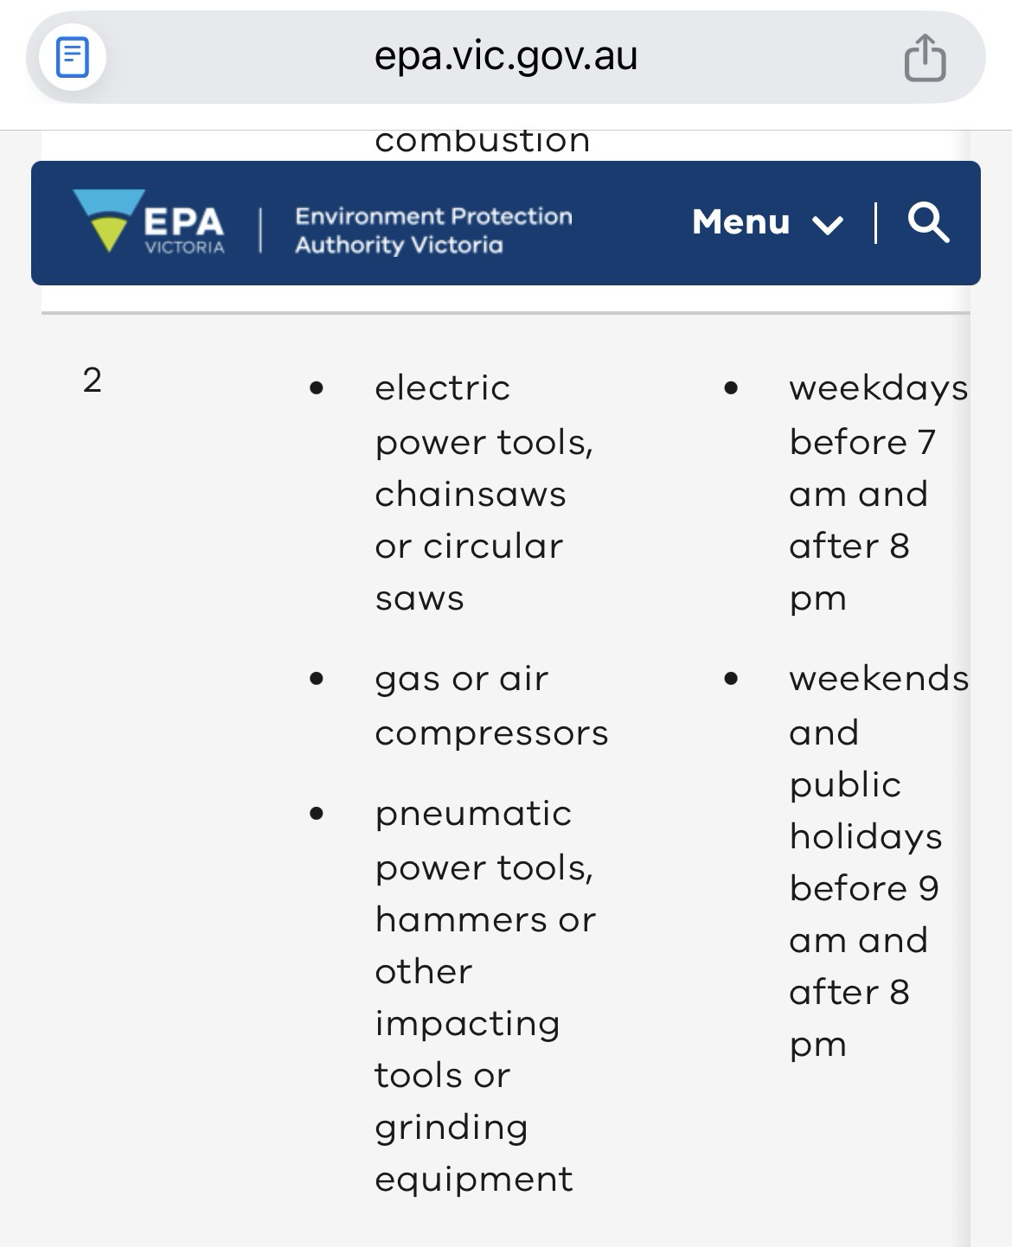1012x1247 pixels.
Task: Click the weekdays before 7 am entry
Action: pos(877,493)
